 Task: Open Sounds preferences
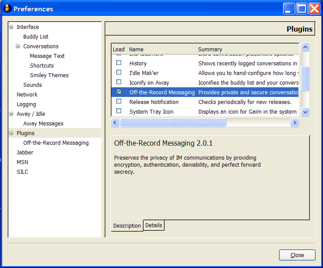click(32, 85)
